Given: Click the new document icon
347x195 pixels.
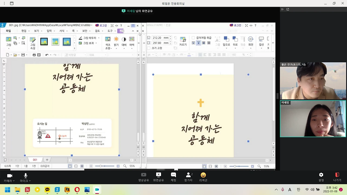Looking at the screenshot, I should 8,55.
